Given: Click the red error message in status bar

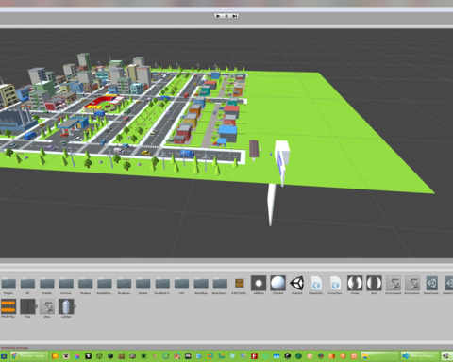Looking at the screenshot, I should point(14,348).
